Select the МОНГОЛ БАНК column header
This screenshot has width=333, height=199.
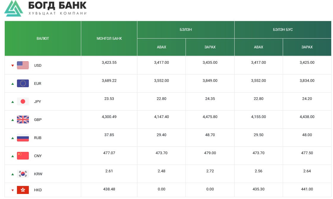[109, 38]
